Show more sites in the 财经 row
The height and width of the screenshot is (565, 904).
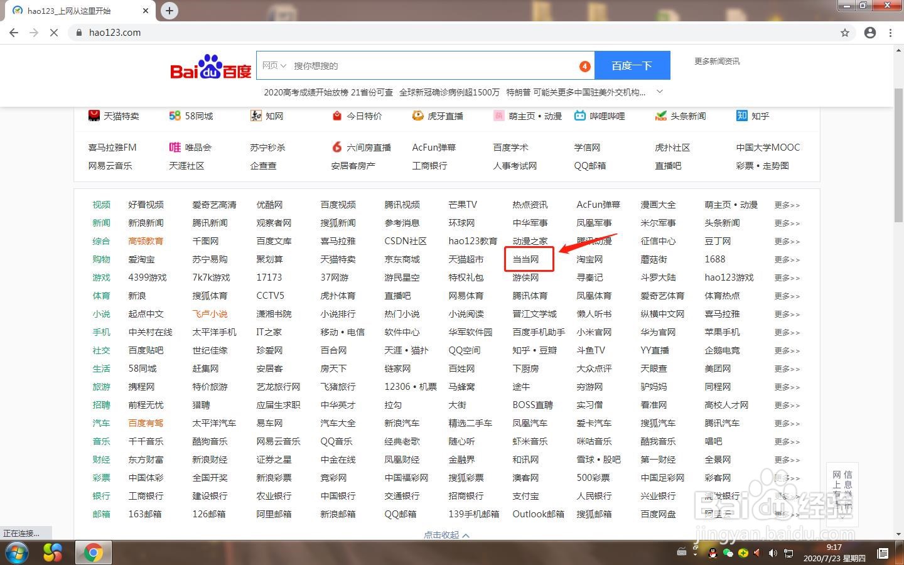pyautogui.click(x=787, y=460)
